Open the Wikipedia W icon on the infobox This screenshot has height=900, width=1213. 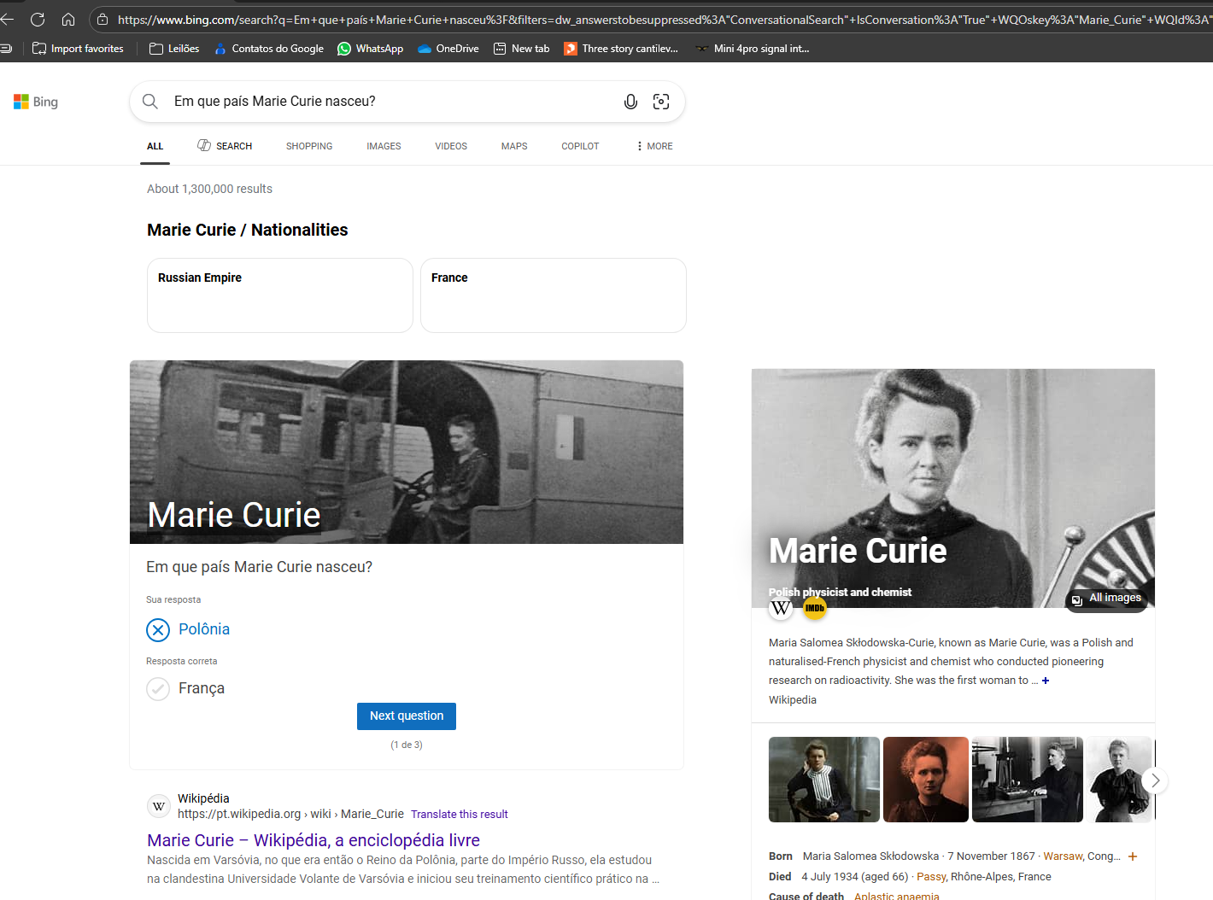pyautogui.click(x=780, y=607)
